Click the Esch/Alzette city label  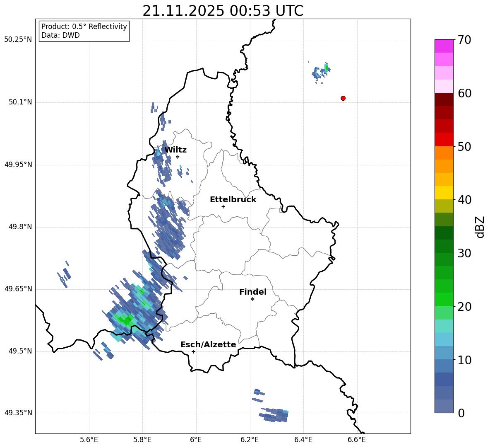208,344
